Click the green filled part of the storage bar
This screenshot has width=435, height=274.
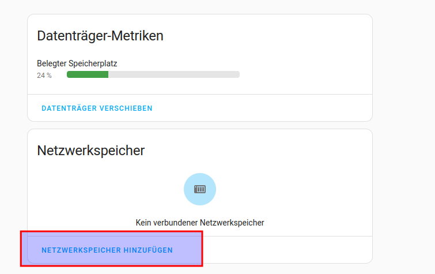pyautogui.click(x=88, y=74)
